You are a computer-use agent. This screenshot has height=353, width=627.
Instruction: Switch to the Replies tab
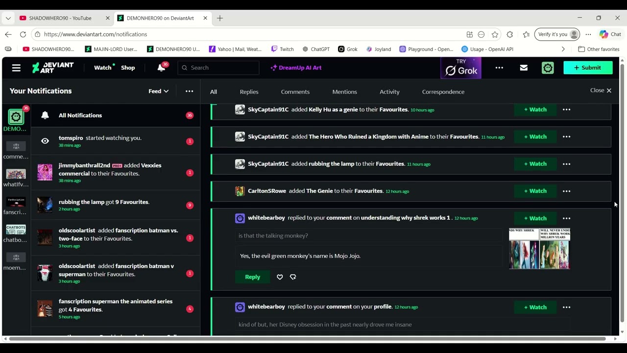tap(249, 92)
